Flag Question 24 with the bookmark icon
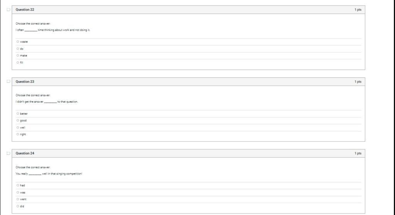The height and width of the screenshot is (215, 395). [x=8, y=153]
